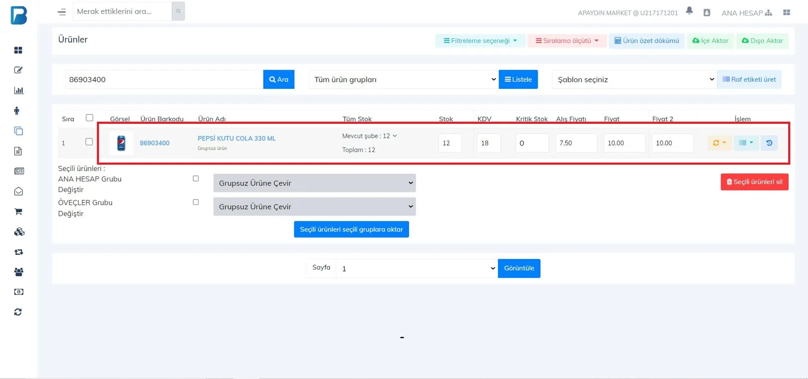Expand Tüm ürün grupları dropdown
The width and height of the screenshot is (808, 379).
(x=403, y=79)
